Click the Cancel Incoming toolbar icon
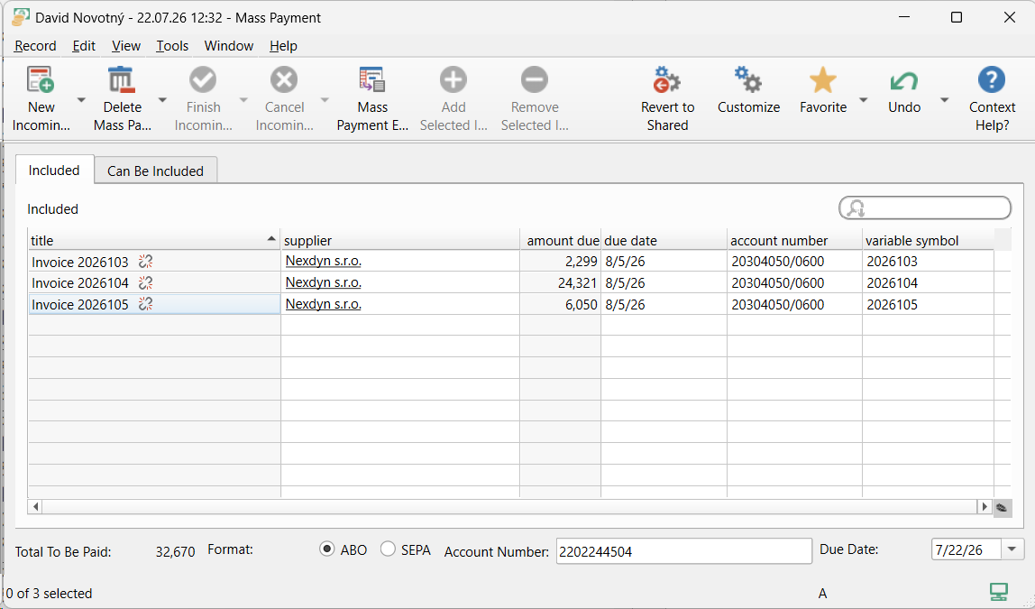The width and height of the screenshot is (1035, 609). point(284,80)
